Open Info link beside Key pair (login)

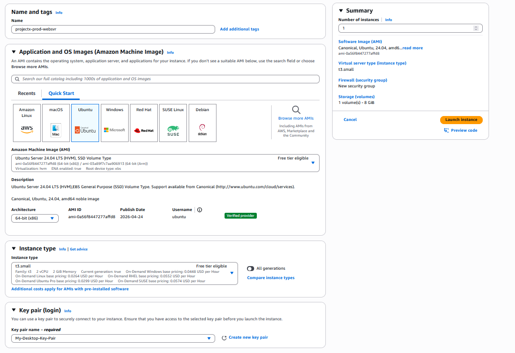point(68,311)
